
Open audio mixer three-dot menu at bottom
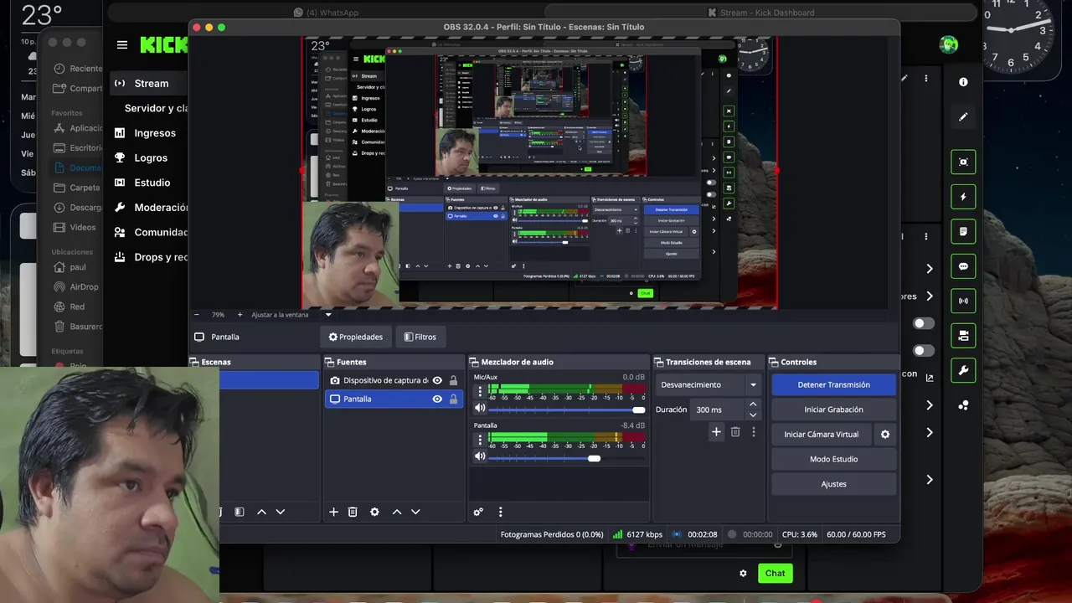tap(501, 512)
